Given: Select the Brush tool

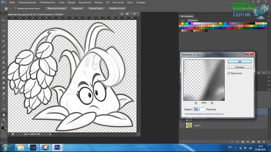Looking at the screenshot, I should [x=4, y=57].
